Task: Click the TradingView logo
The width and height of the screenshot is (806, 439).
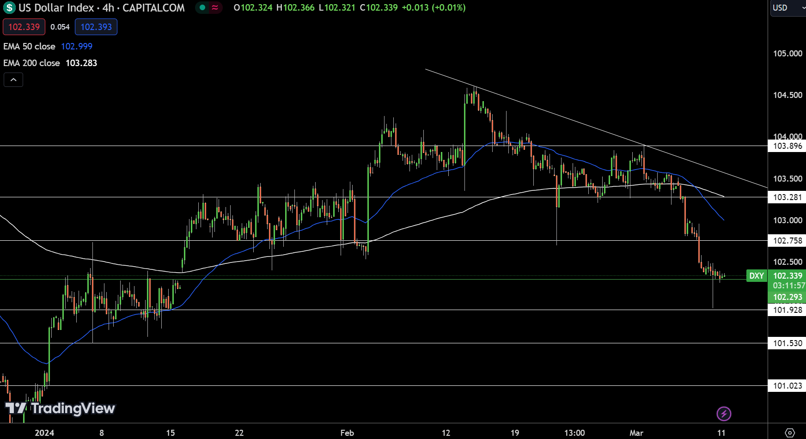Action: point(60,409)
